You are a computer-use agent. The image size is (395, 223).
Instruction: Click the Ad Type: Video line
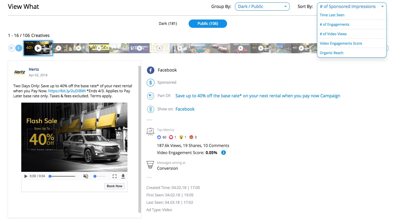coord(159,210)
